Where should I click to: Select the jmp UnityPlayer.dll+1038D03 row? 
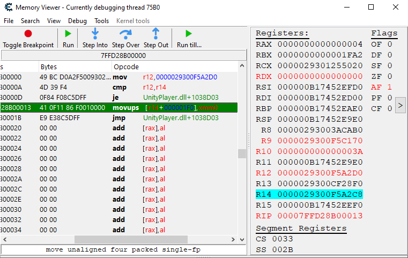point(119,117)
